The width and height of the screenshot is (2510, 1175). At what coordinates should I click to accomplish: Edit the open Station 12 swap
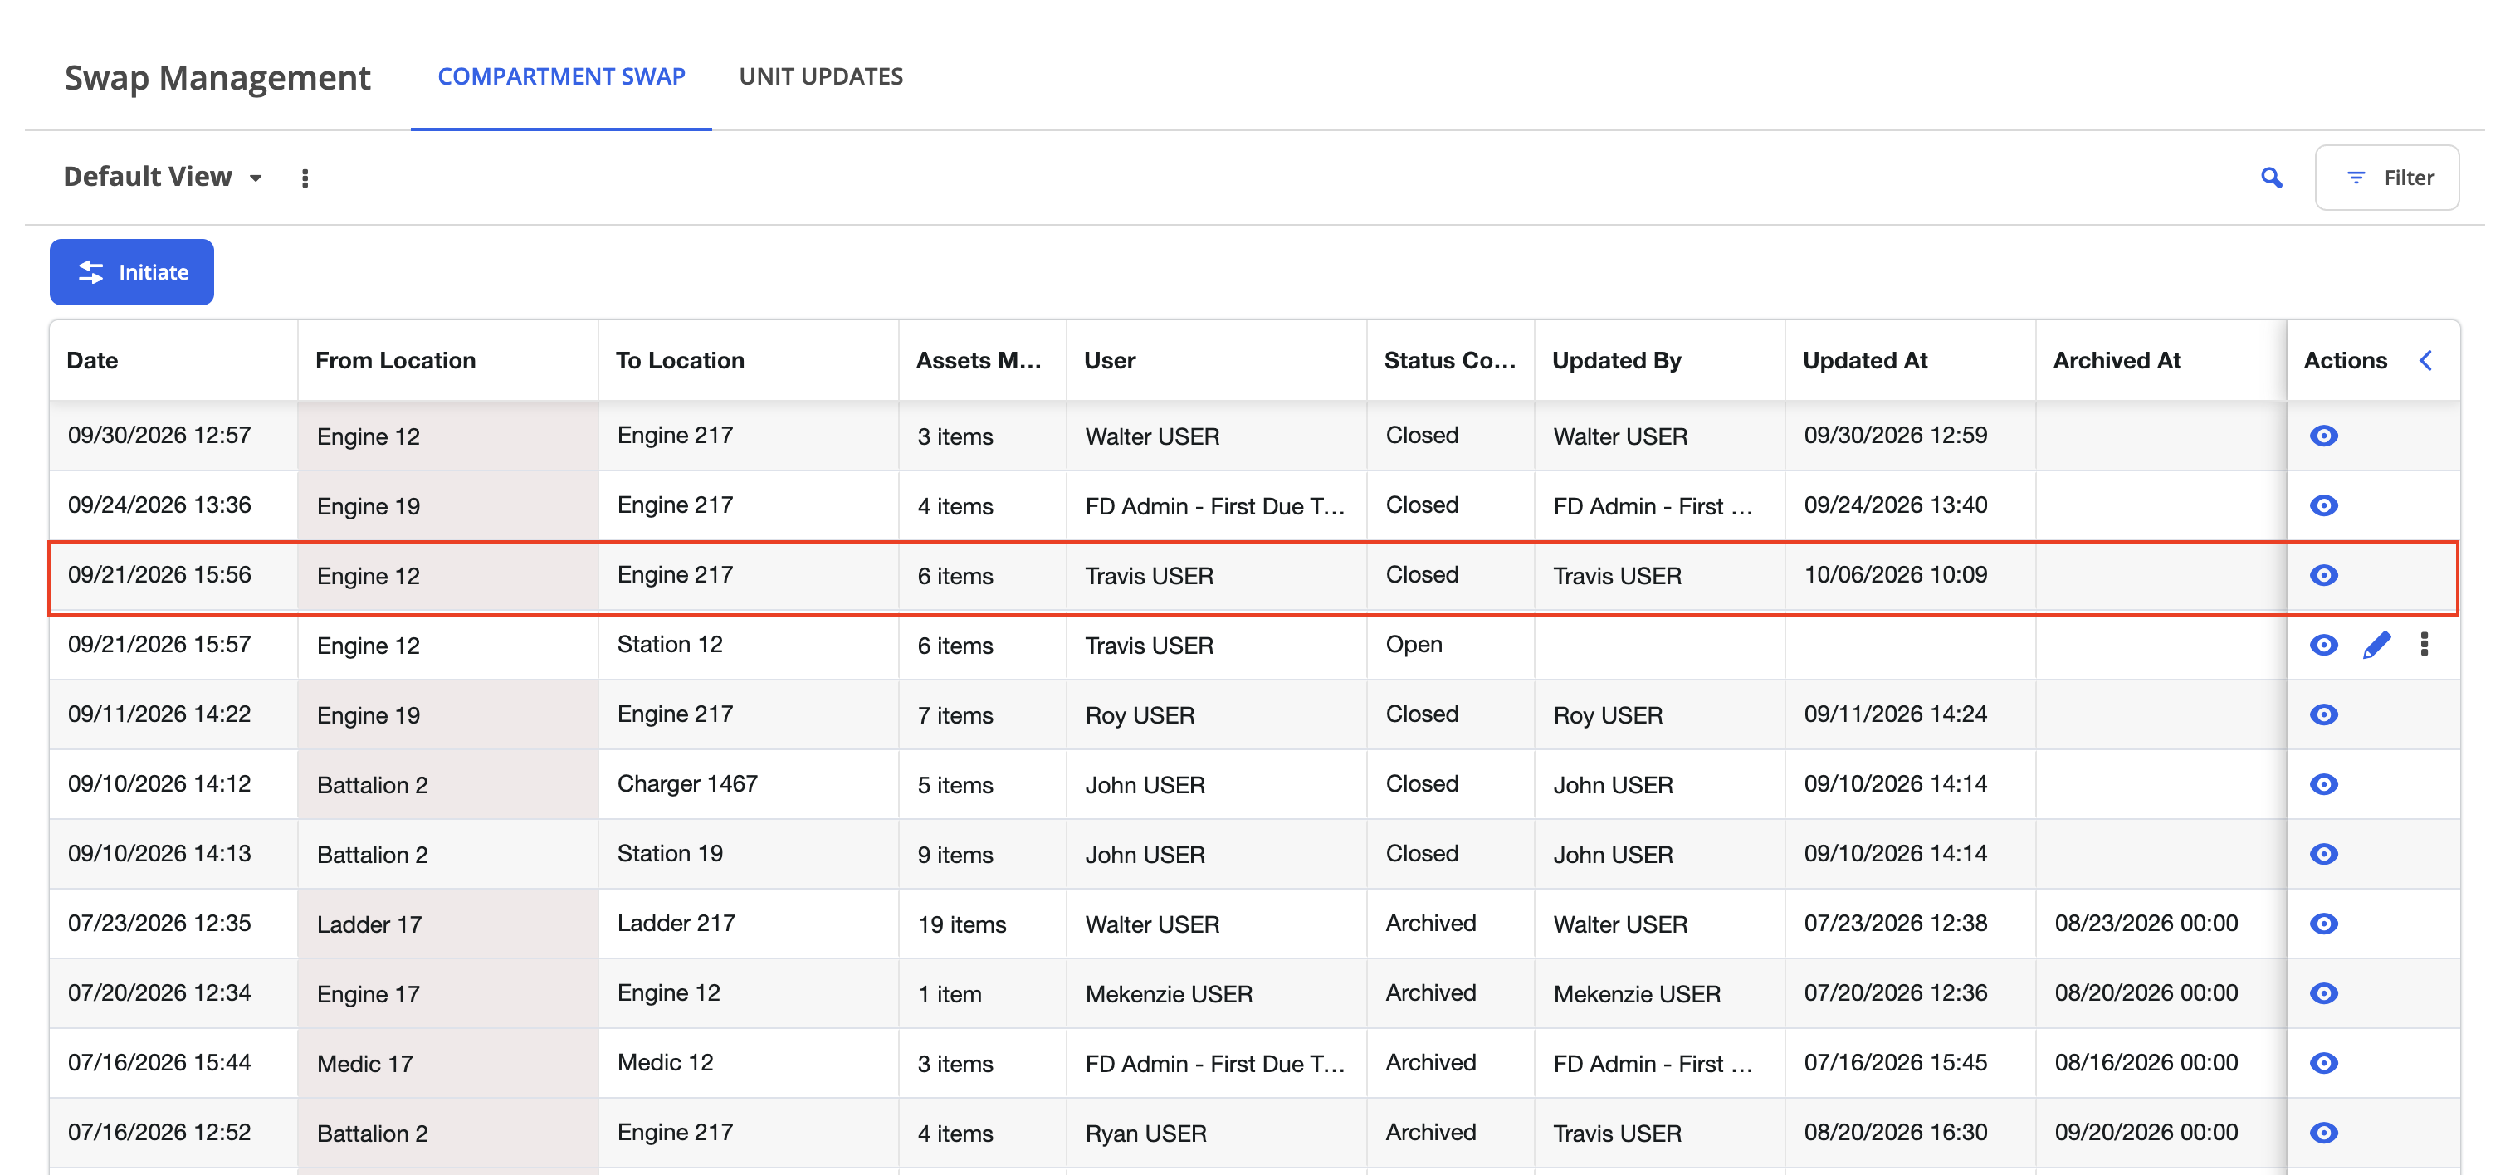point(2376,644)
